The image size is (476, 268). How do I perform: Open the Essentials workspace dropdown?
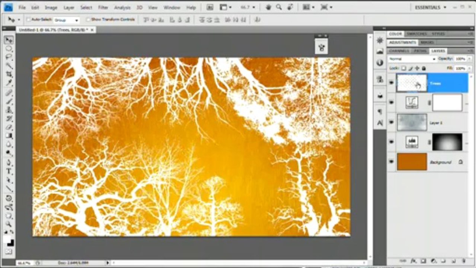(x=430, y=7)
